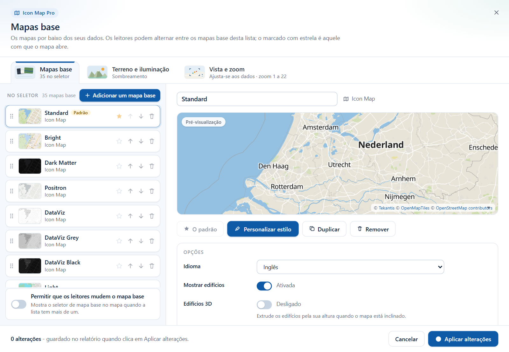Click star icon on Dark Matter row
The image size is (509, 352).
click(x=119, y=166)
